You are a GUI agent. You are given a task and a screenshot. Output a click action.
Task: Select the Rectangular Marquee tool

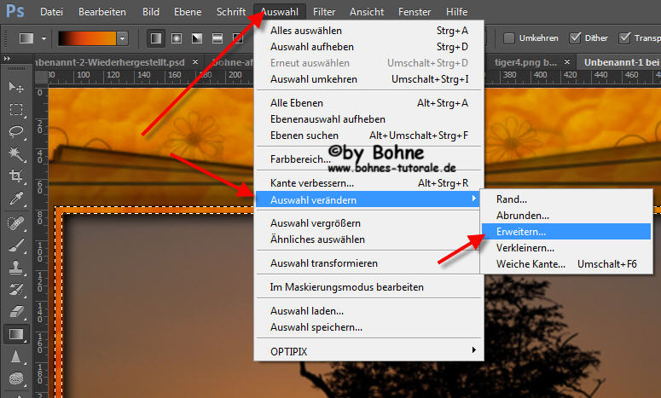pyautogui.click(x=15, y=110)
